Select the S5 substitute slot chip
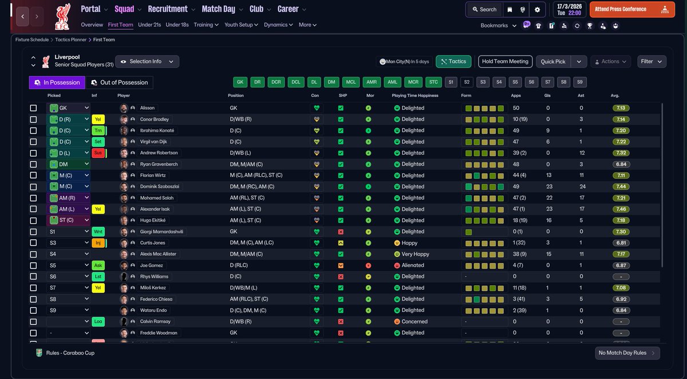The width and height of the screenshot is (687, 379). click(x=515, y=82)
